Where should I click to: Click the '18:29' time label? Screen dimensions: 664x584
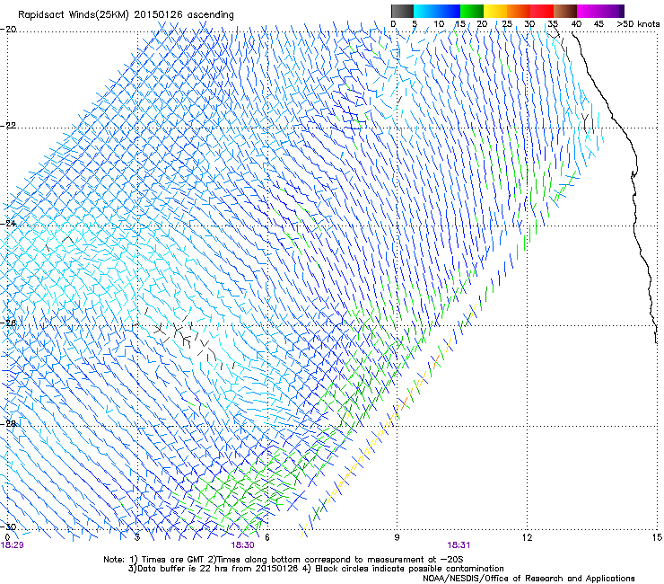pos(13,545)
